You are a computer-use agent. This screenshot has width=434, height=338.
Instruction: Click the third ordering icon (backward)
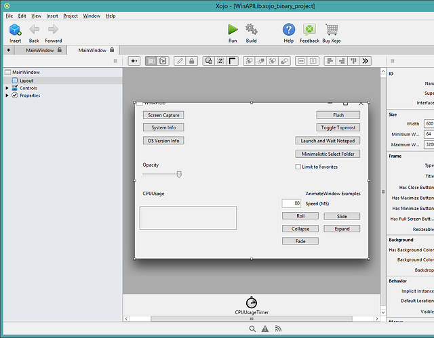click(273, 61)
